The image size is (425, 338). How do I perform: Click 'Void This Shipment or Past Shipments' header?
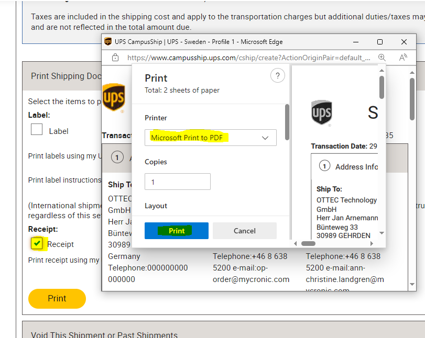[104, 334]
